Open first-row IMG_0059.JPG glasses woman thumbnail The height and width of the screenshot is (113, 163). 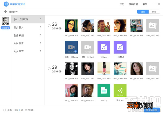point(71,26)
